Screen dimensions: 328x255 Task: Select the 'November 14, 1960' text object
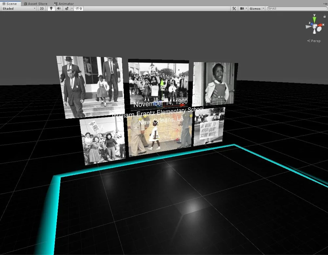click(x=160, y=103)
